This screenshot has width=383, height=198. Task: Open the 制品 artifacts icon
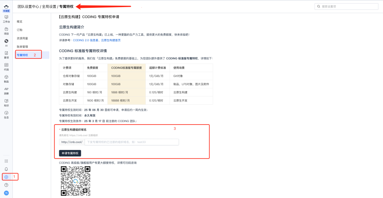(x=6, y=79)
